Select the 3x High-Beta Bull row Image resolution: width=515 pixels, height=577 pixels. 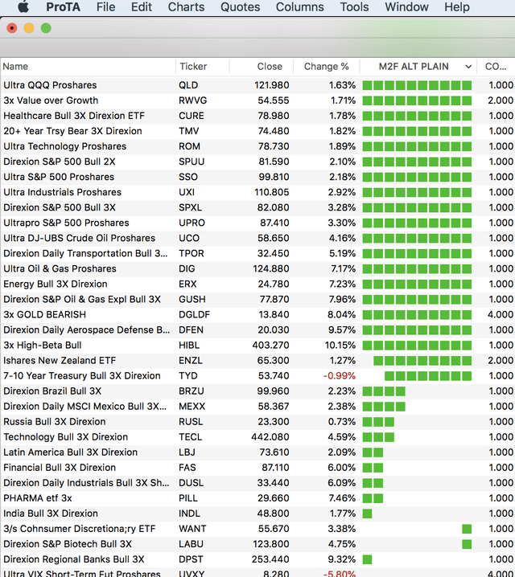(x=257, y=346)
